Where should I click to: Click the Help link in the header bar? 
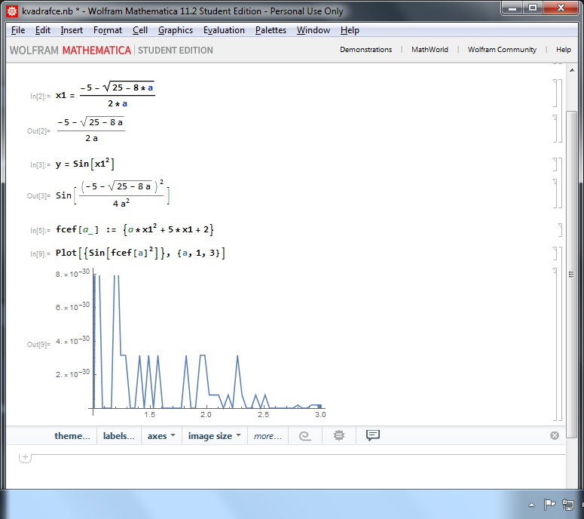click(564, 50)
